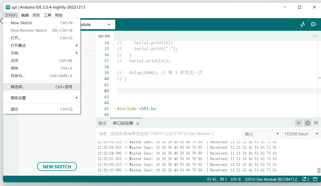Click empty editor line 42
321x186 pixels.
pos(217,91)
